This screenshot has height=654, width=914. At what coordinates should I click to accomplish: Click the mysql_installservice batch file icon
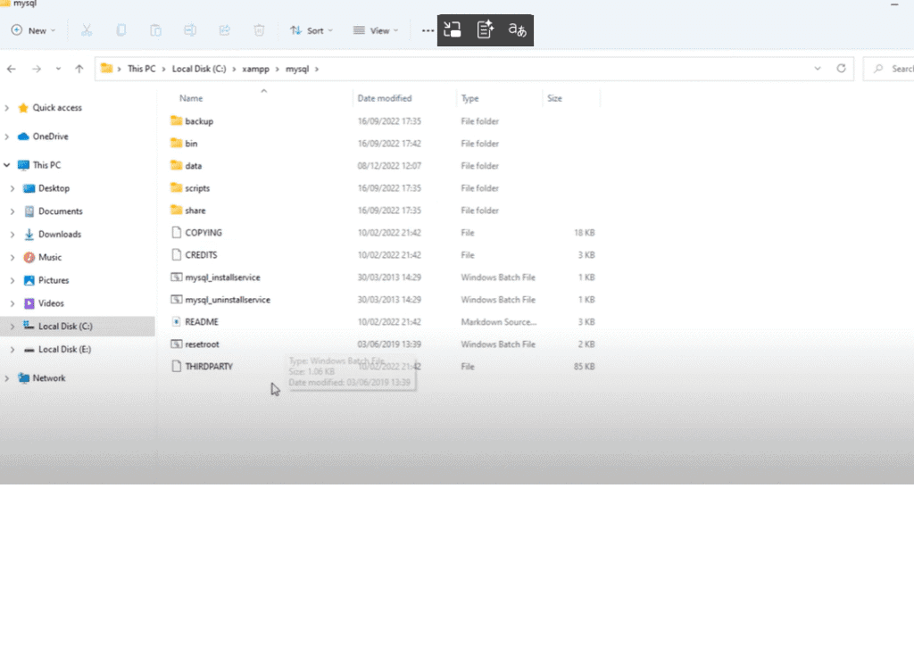(x=176, y=277)
